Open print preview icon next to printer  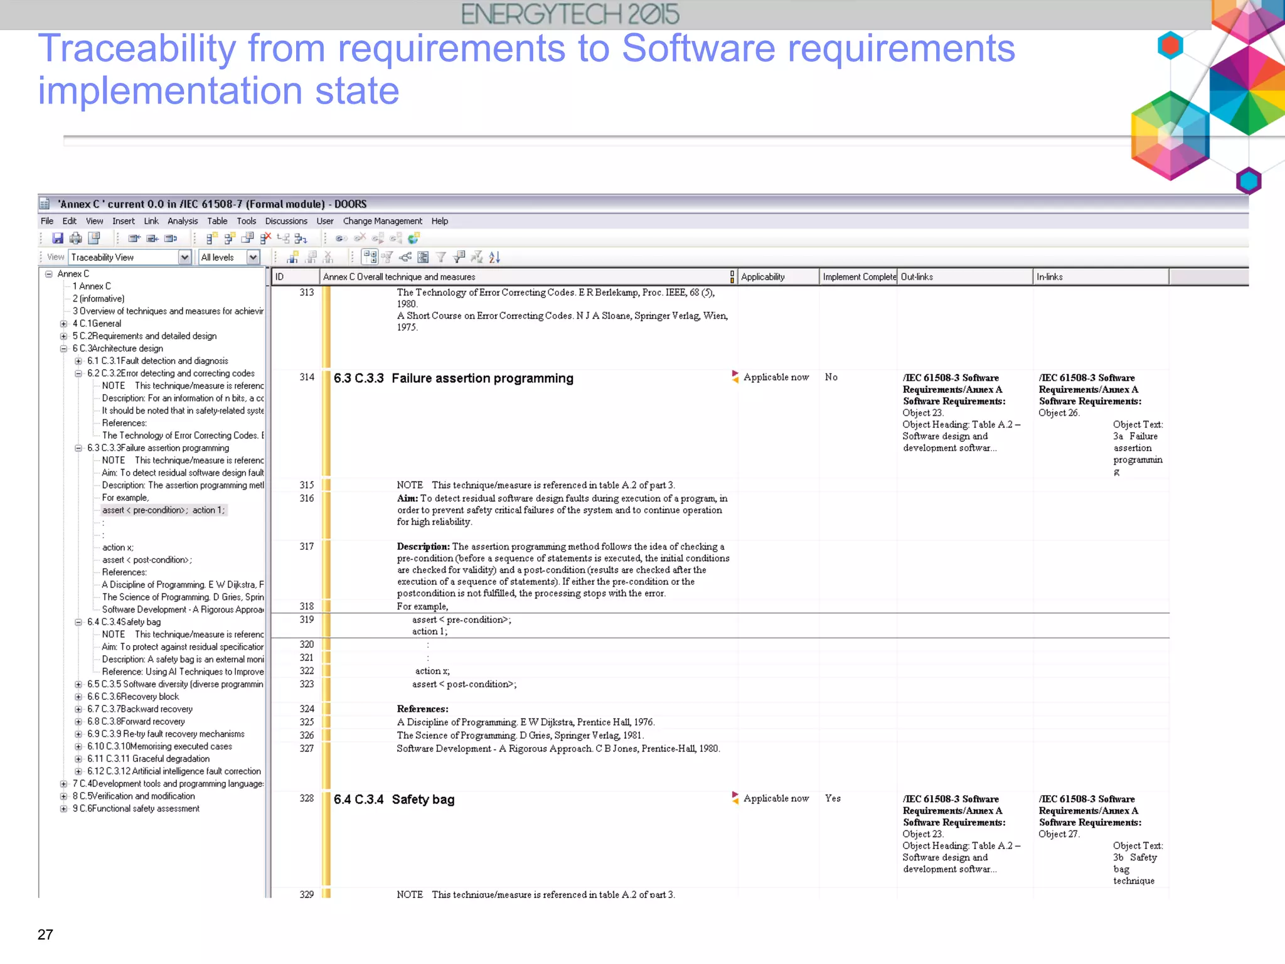tap(94, 238)
